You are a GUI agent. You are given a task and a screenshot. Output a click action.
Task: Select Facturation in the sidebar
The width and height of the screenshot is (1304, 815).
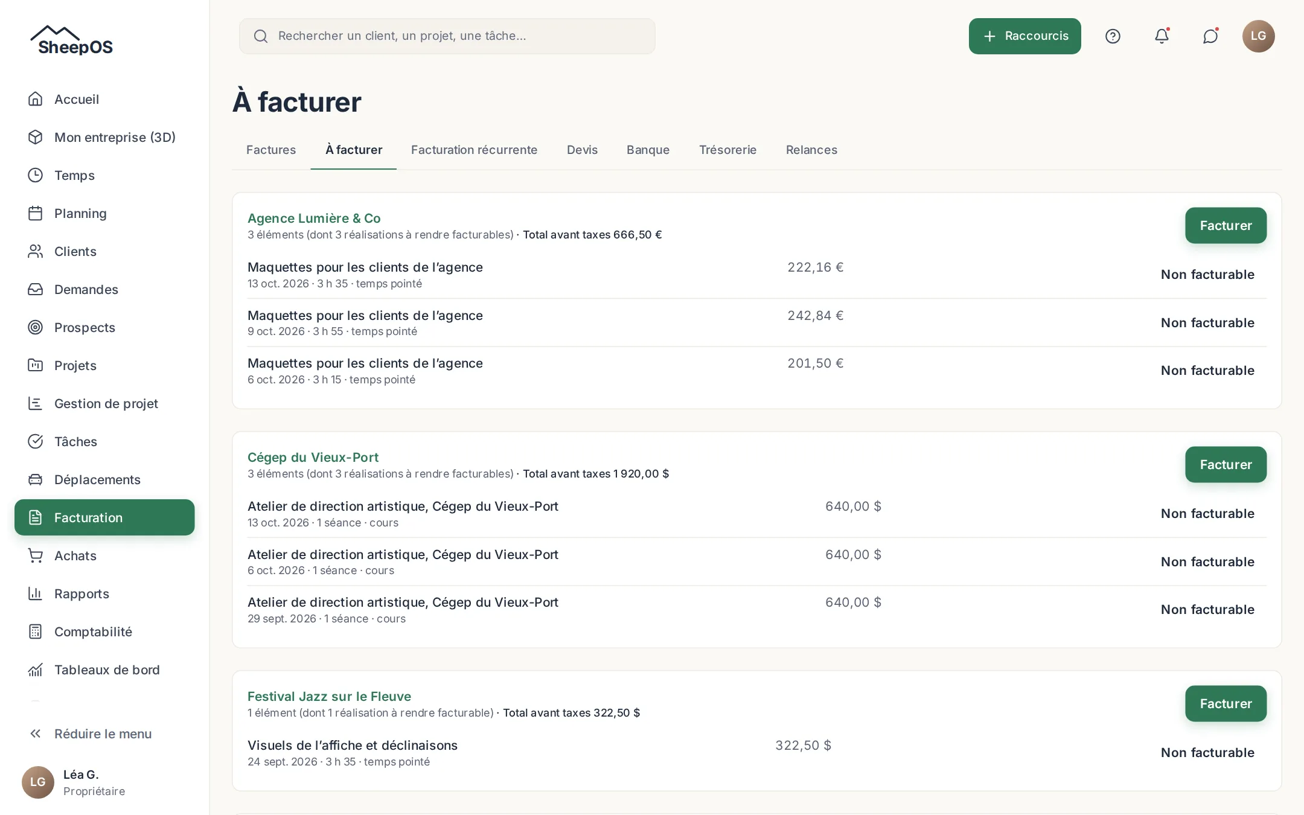[104, 517]
